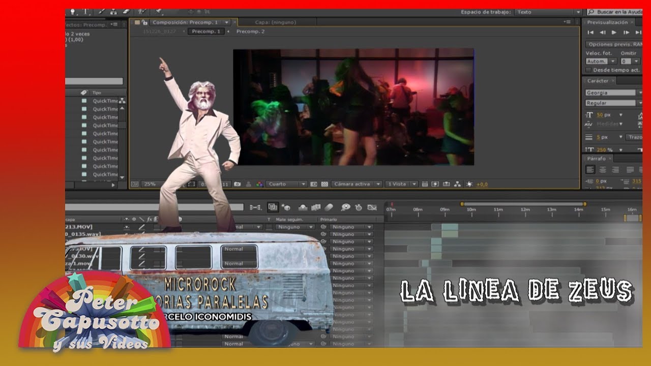Viewport: 651px width, 366px height.
Task: Open the 25% magnification dropdown
Action: 156,184
